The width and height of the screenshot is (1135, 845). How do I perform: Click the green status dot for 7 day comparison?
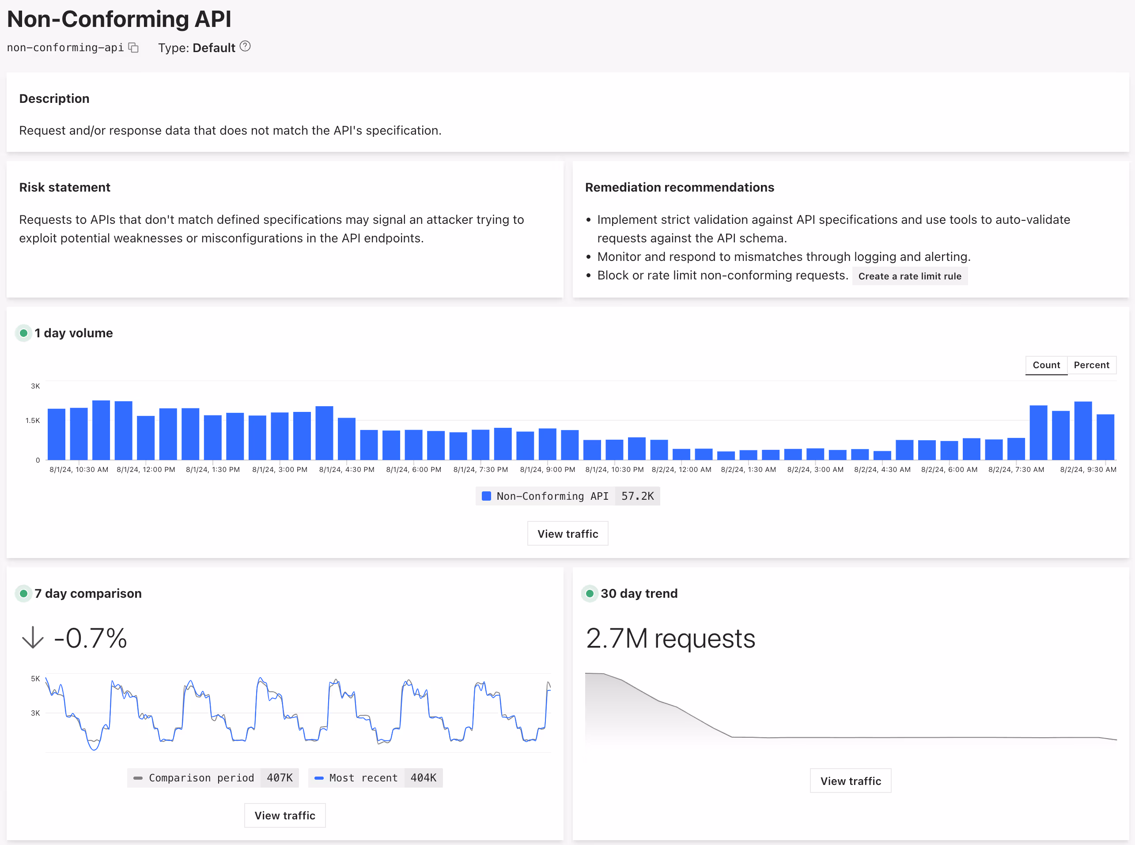point(23,593)
